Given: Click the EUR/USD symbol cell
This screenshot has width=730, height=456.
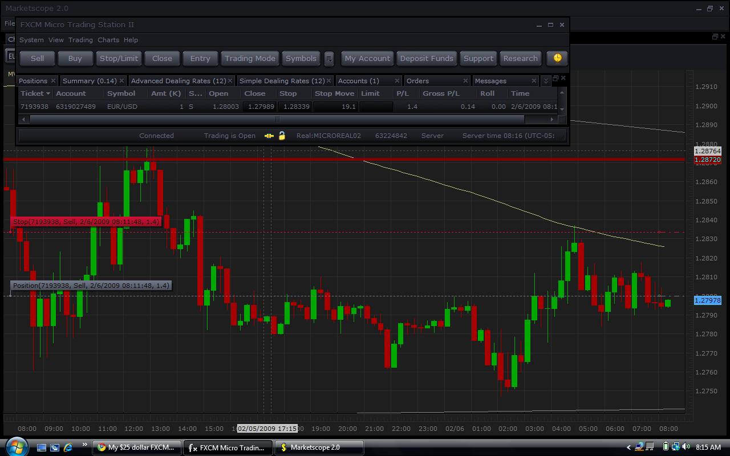Looking at the screenshot, I should [x=122, y=107].
